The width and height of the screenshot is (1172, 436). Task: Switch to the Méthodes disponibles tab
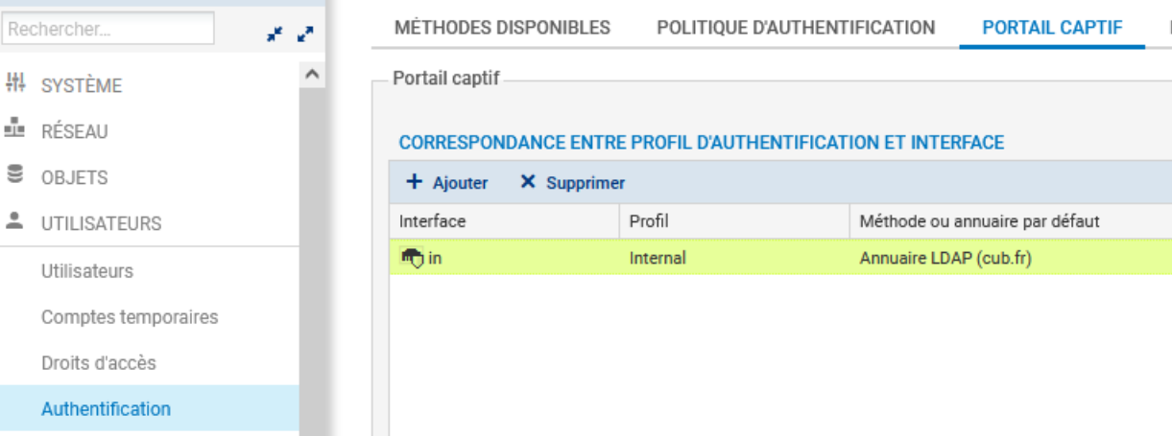click(x=502, y=28)
